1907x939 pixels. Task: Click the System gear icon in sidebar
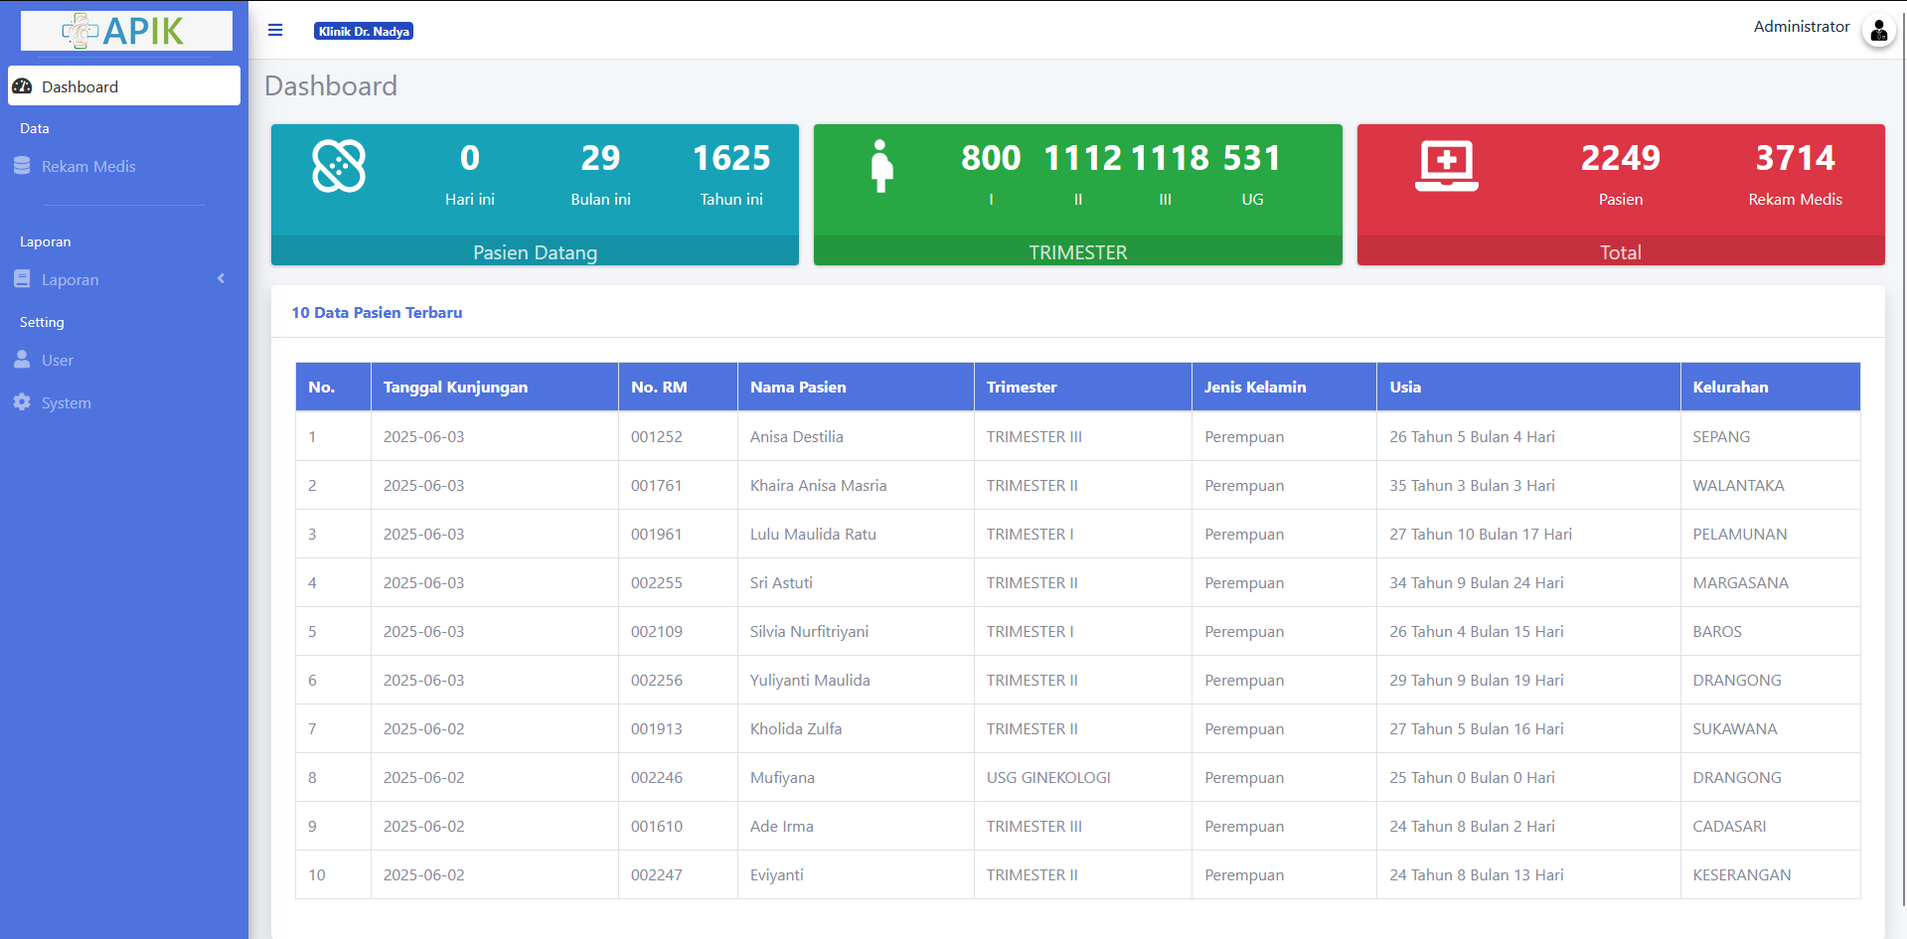(22, 402)
